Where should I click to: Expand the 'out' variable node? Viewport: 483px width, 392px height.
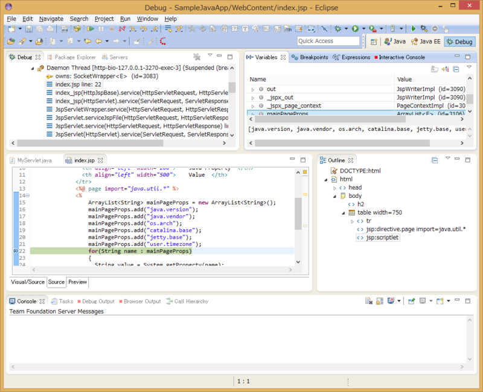tap(254, 89)
